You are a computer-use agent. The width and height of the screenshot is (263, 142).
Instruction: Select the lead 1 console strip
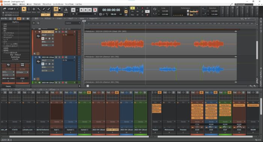(x=56, y=130)
